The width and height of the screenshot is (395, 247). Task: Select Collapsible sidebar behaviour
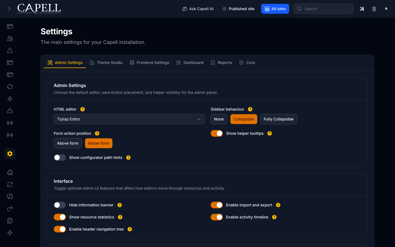244,119
